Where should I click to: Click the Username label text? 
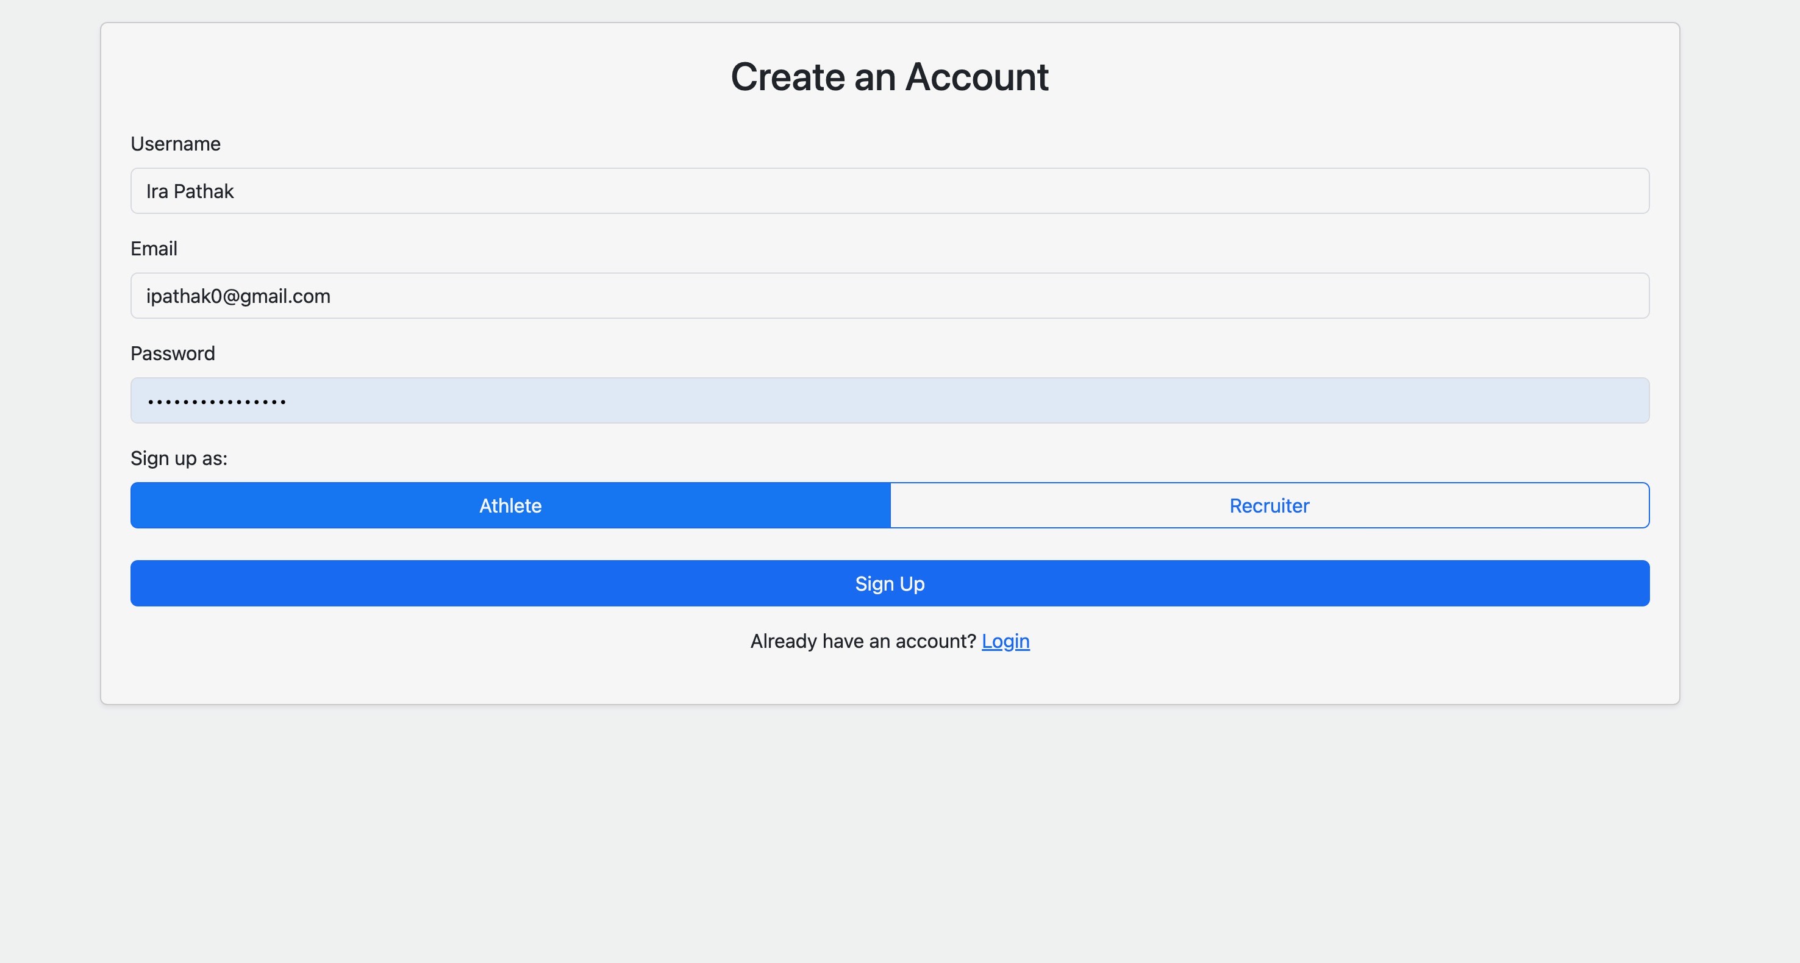click(176, 144)
